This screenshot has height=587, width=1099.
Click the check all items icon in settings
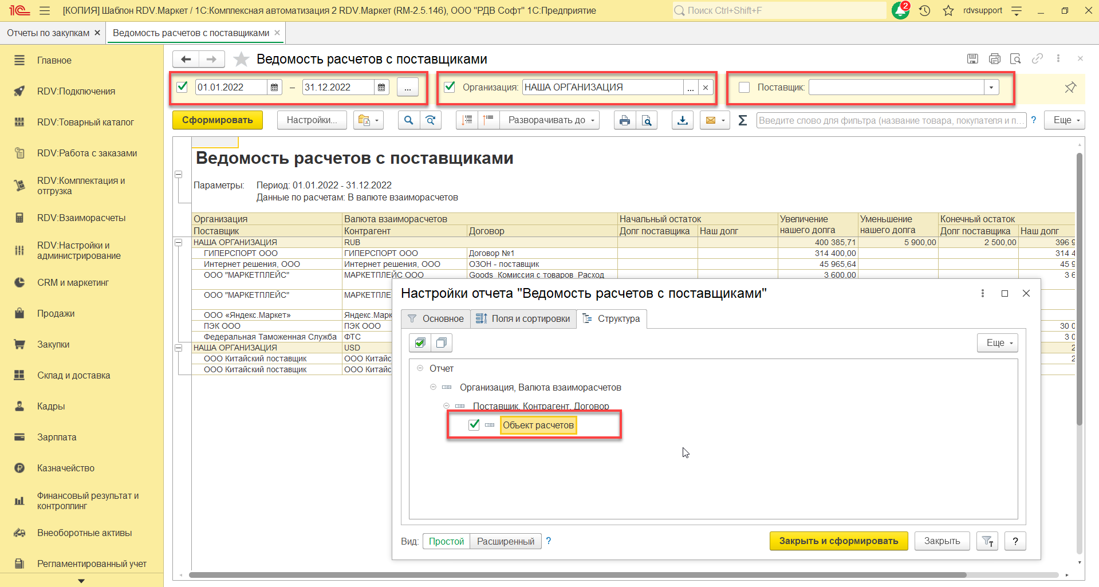420,343
